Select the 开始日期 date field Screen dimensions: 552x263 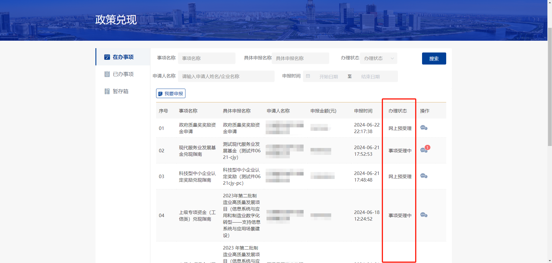[x=328, y=77]
